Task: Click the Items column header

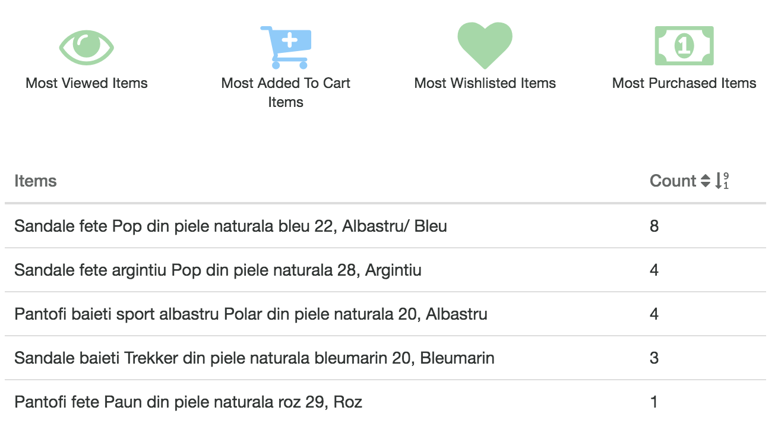Action: click(36, 181)
